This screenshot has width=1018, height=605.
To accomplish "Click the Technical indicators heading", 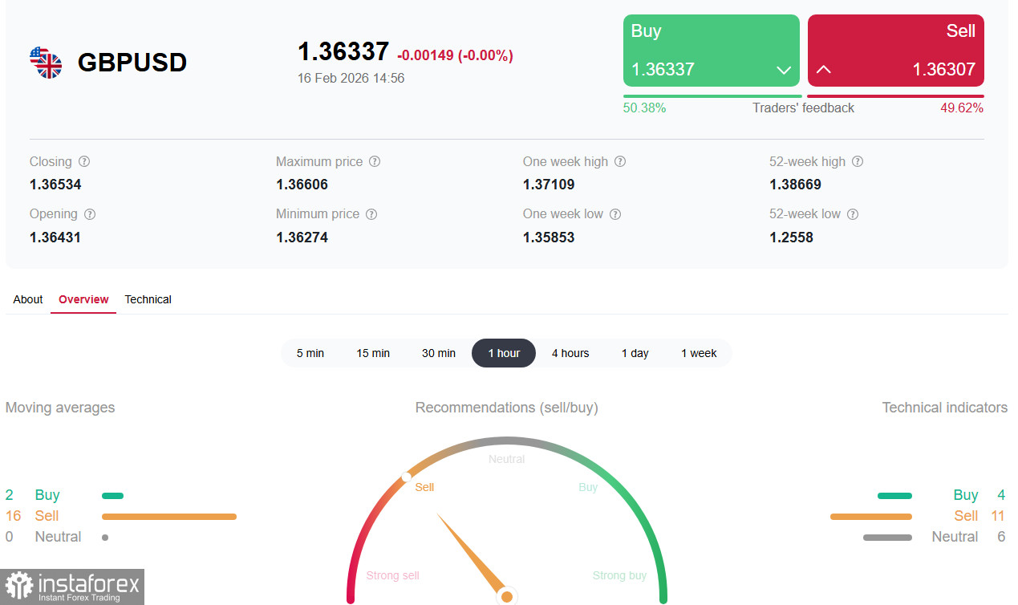I will tap(945, 408).
